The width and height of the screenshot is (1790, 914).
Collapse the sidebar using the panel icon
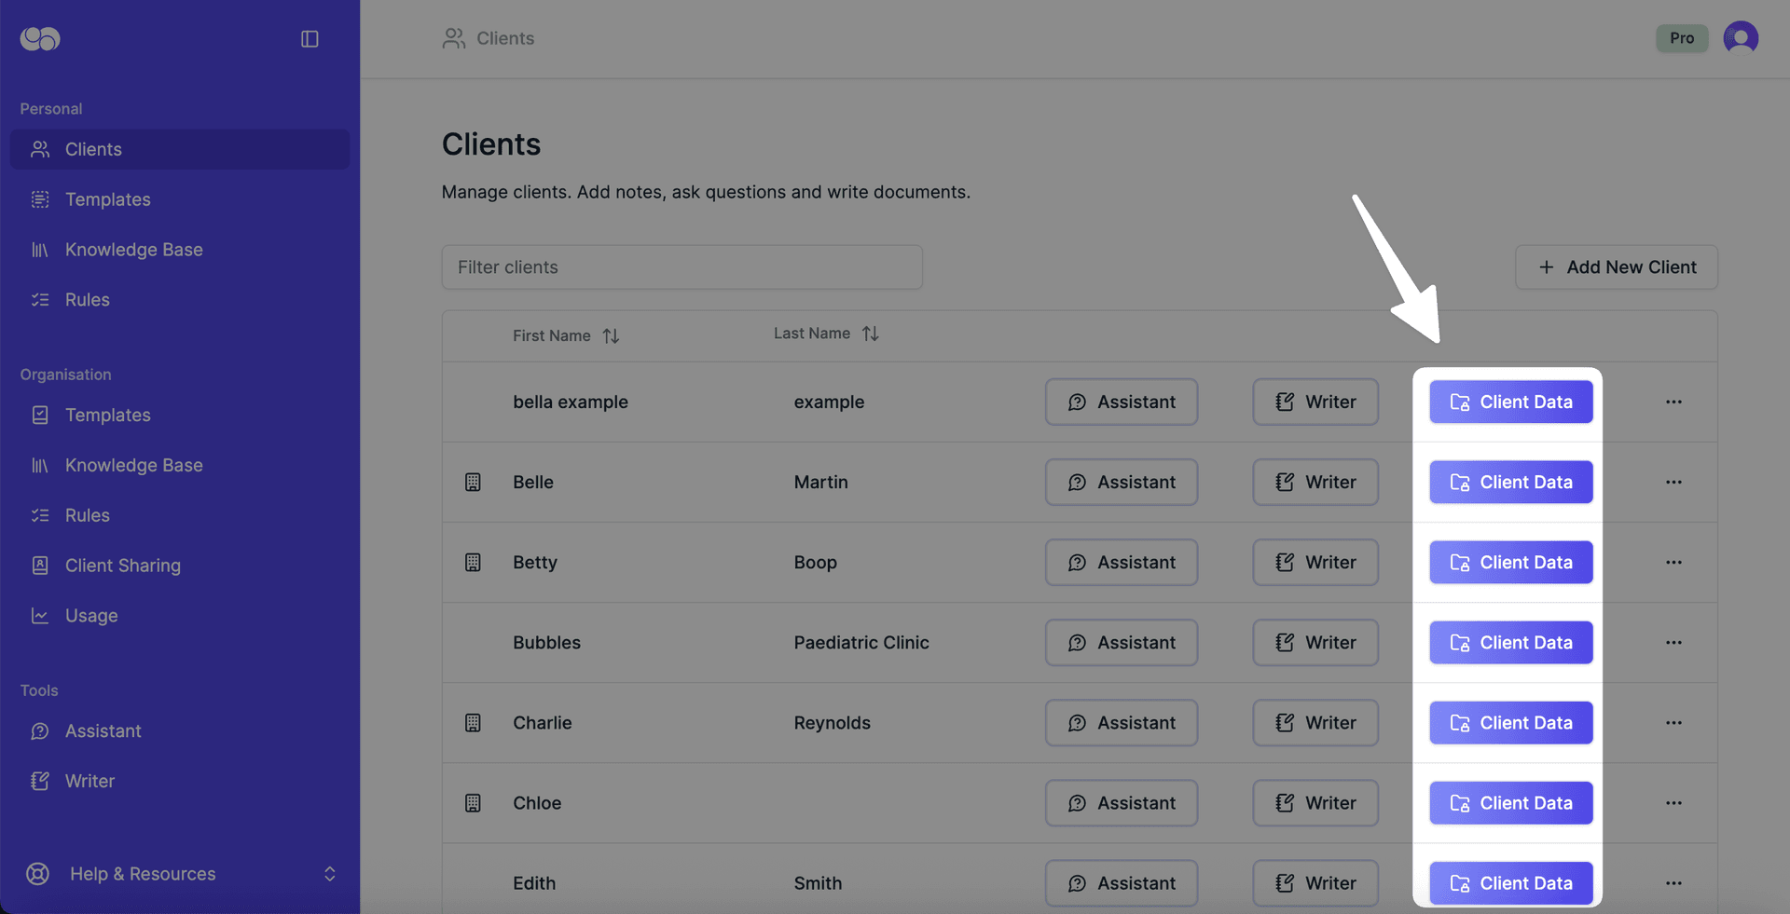click(310, 38)
